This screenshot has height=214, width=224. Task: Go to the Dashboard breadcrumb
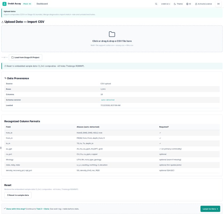click(42, 4)
